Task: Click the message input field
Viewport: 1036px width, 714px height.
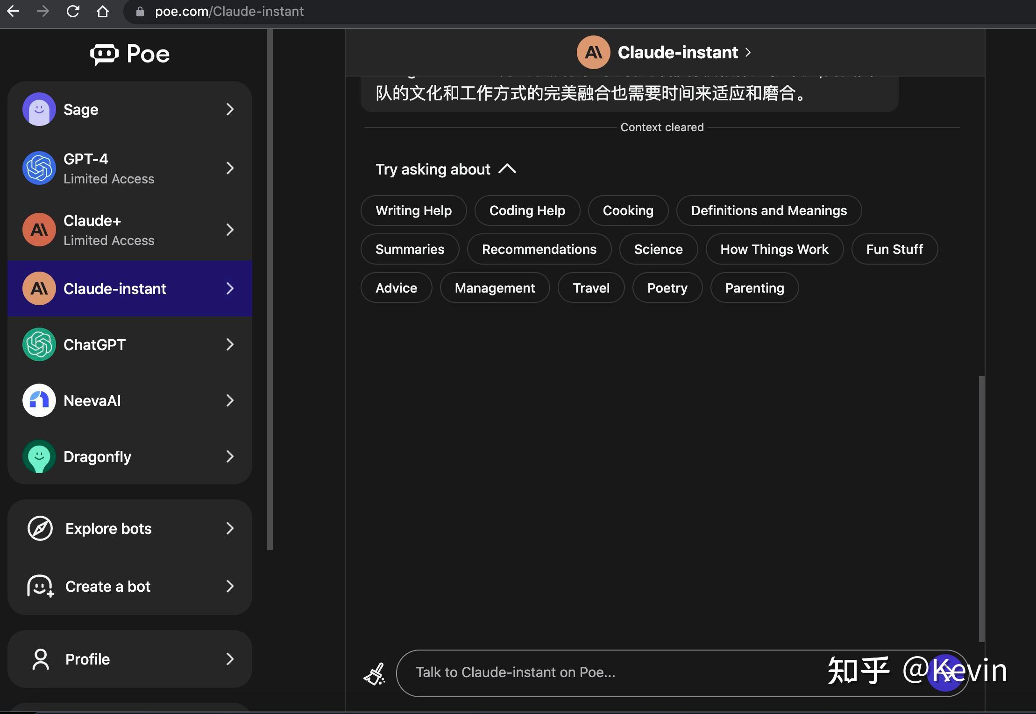Action: (654, 672)
